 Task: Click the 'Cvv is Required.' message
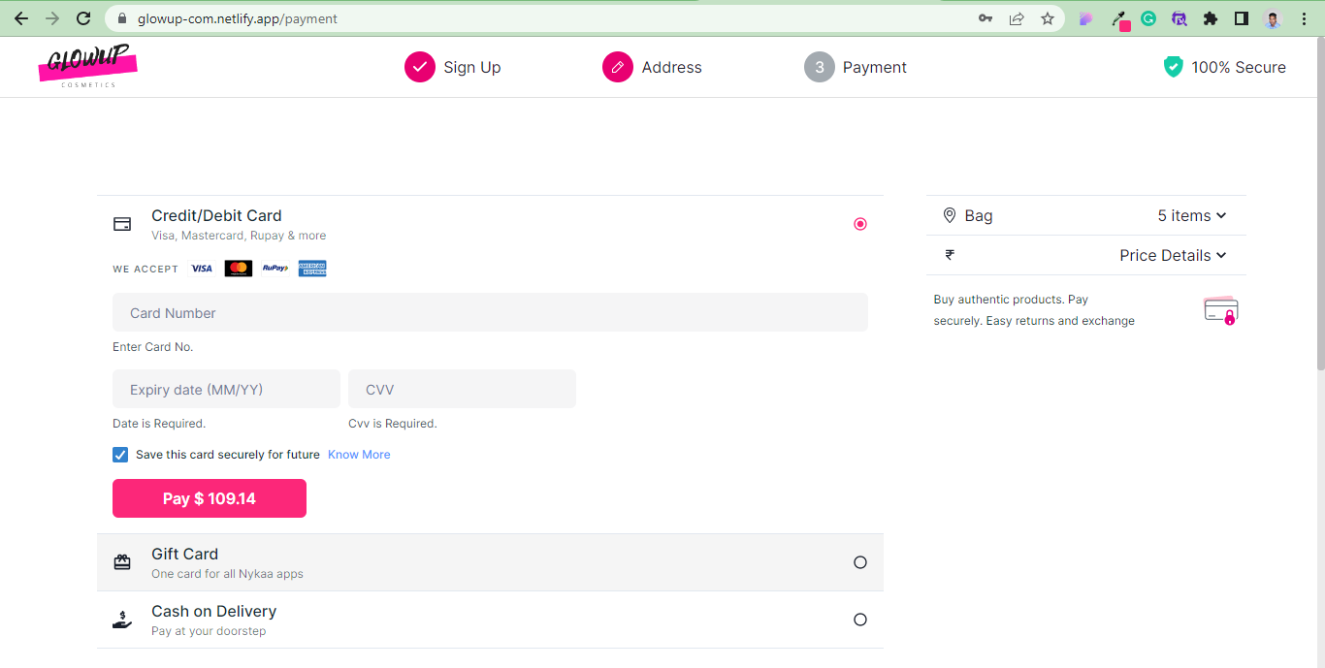393,424
